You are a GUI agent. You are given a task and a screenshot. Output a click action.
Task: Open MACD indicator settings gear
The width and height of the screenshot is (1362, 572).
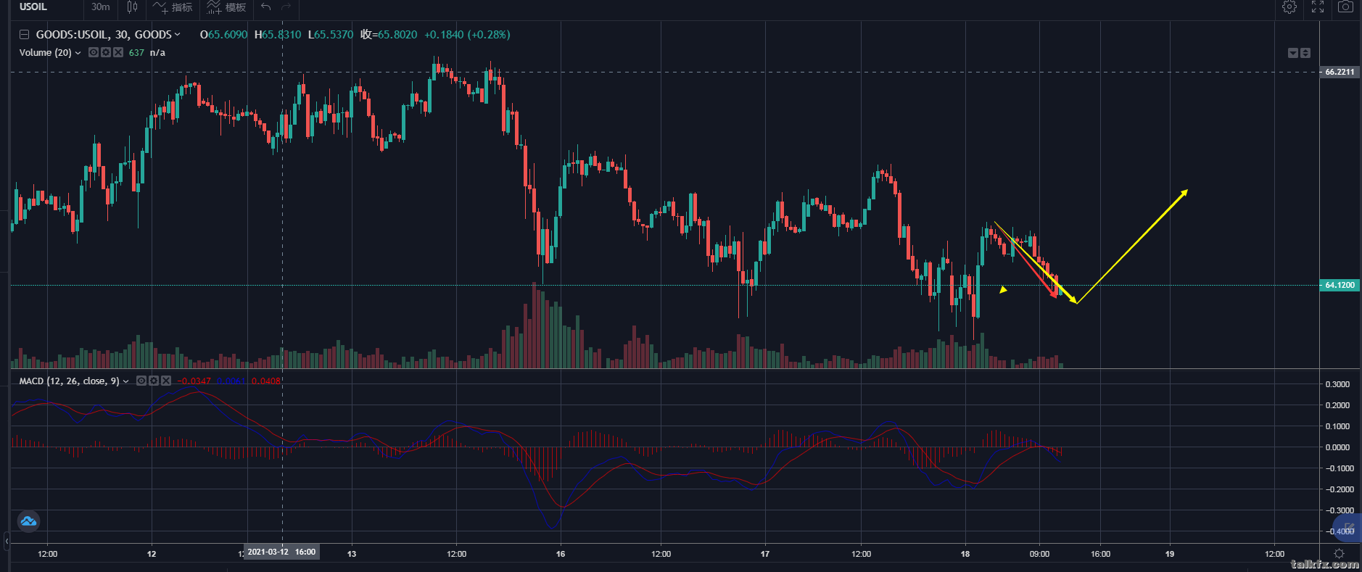(154, 381)
